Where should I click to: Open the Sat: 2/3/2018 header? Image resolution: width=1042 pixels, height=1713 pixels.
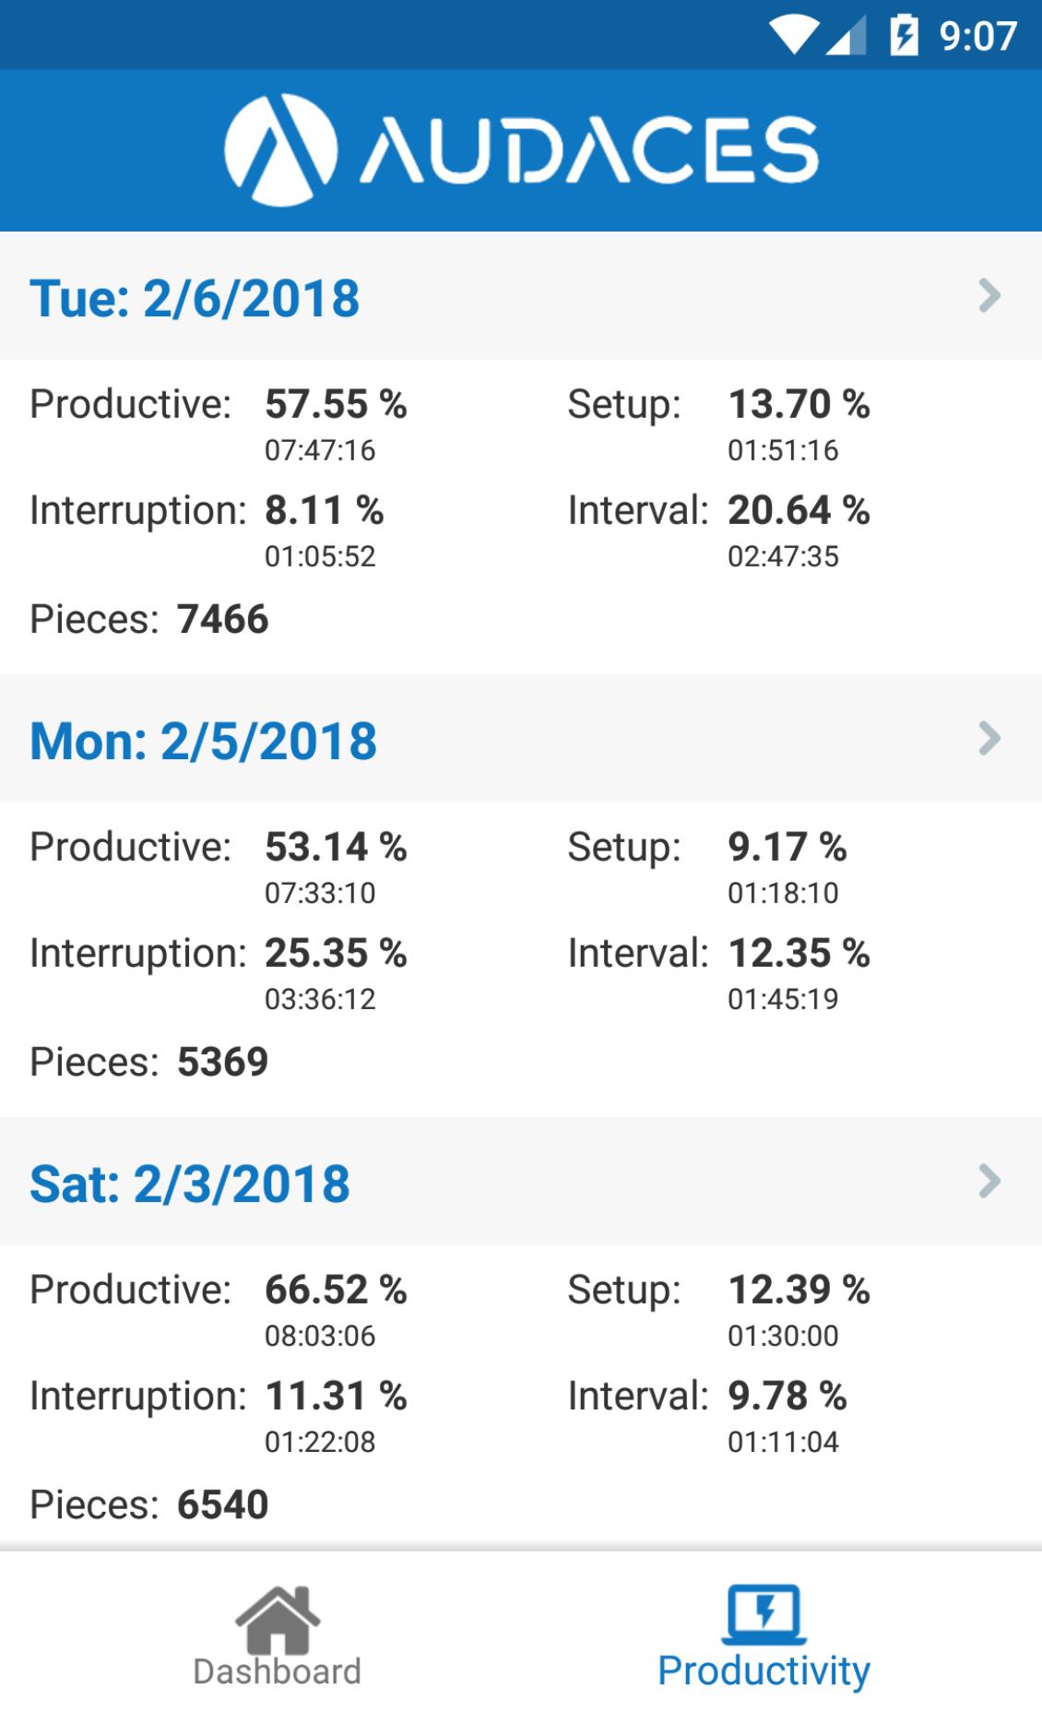pyautogui.click(x=521, y=1182)
